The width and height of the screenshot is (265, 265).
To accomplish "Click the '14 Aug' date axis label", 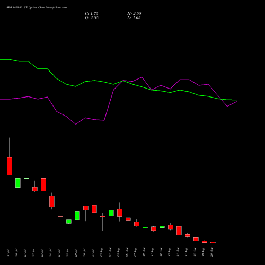I will pyautogui.click(x=178, y=252).
